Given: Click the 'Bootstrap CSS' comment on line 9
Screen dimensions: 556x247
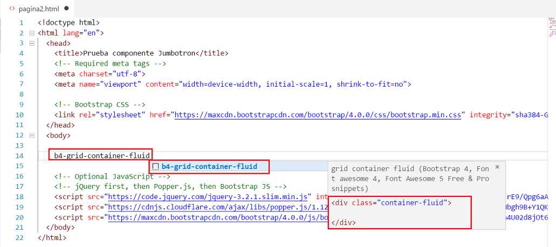Looking at the screenshot, I should pos(100,104).
